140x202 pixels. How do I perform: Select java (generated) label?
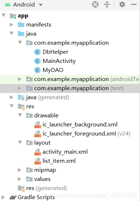48,97
